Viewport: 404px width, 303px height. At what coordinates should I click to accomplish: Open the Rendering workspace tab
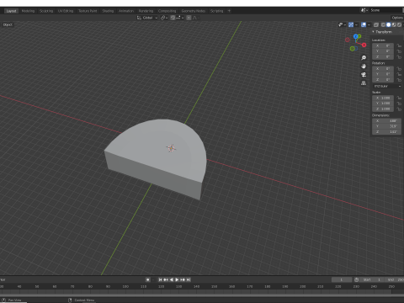[146, 11]
